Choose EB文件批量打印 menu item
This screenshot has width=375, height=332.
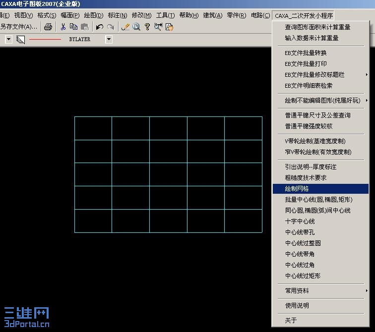pos(320,64)
